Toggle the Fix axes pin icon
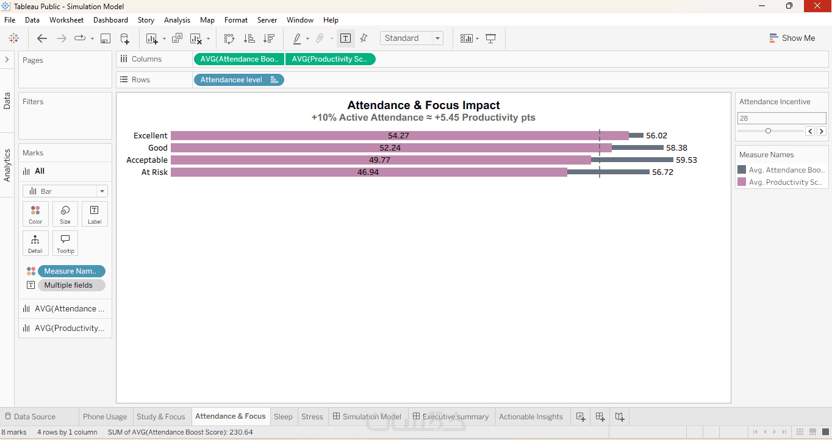 [x=364, y=38]
